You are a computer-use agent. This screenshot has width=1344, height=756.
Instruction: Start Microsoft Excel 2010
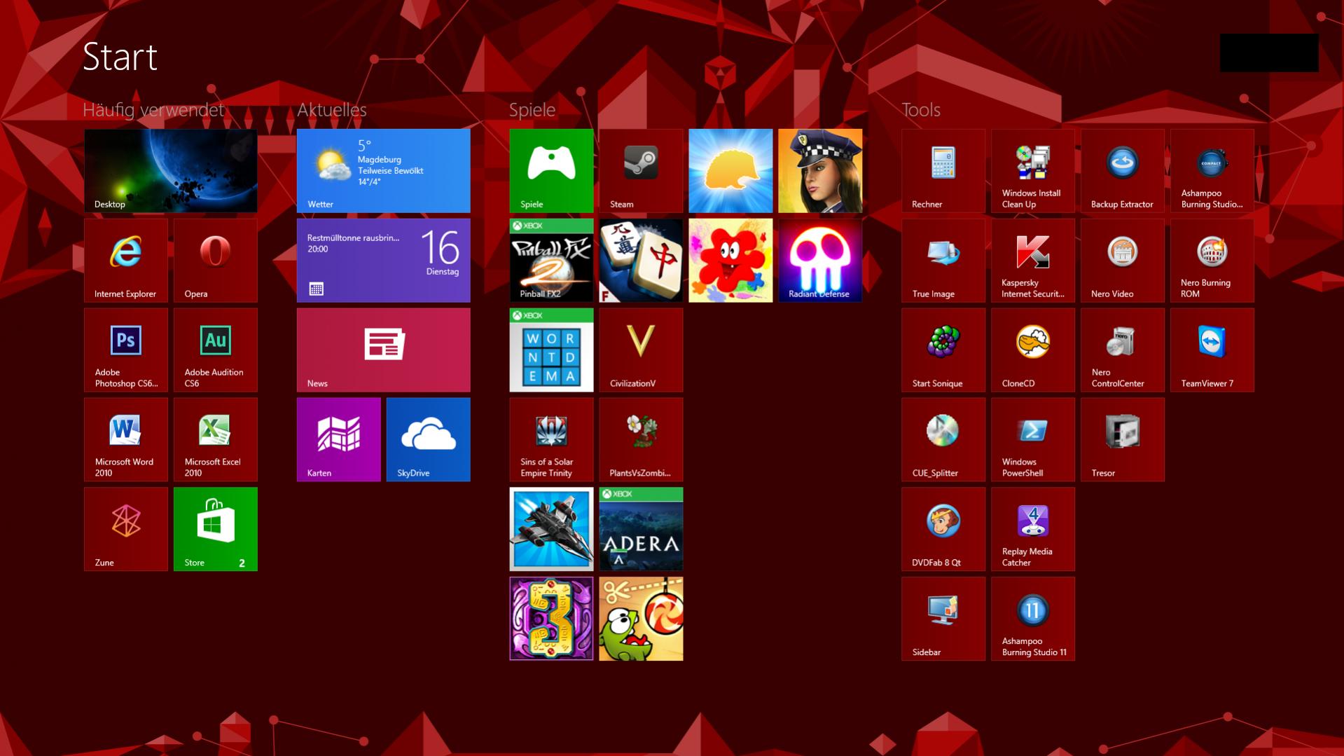pyautogui.click(x=216, y=439)
